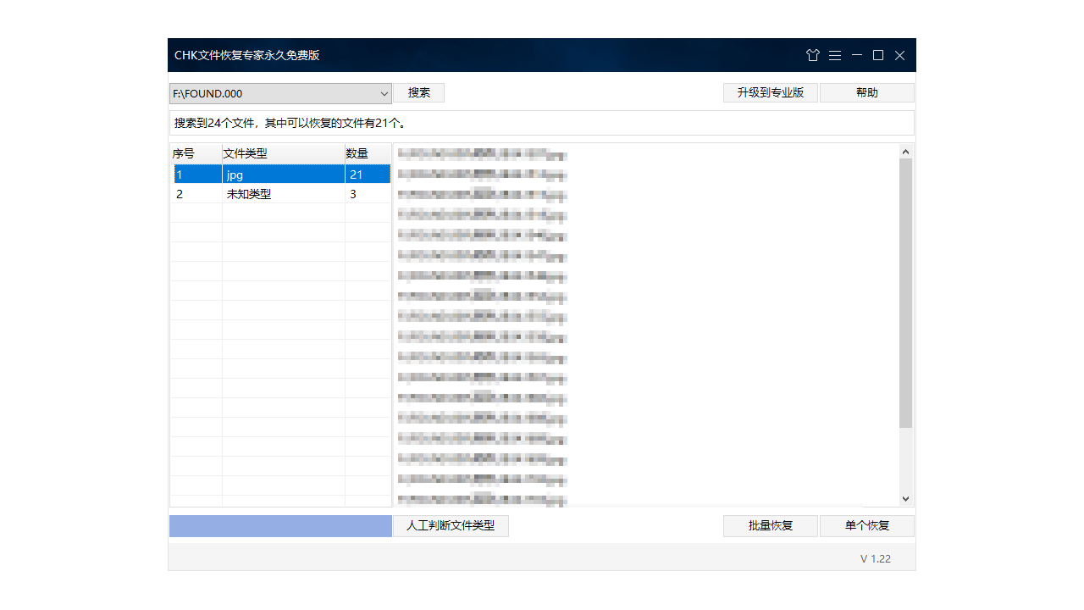Image resolution: width=1084 pixels, height=610 pixels.
Task: Select the jpg file type row
Action: pyautogui.click(x=281, y=175)
